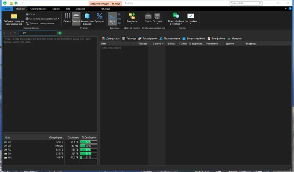
Task: Open the quick access toolbar customize arrow
Action: pyautogui.click(x=20, y=3)
